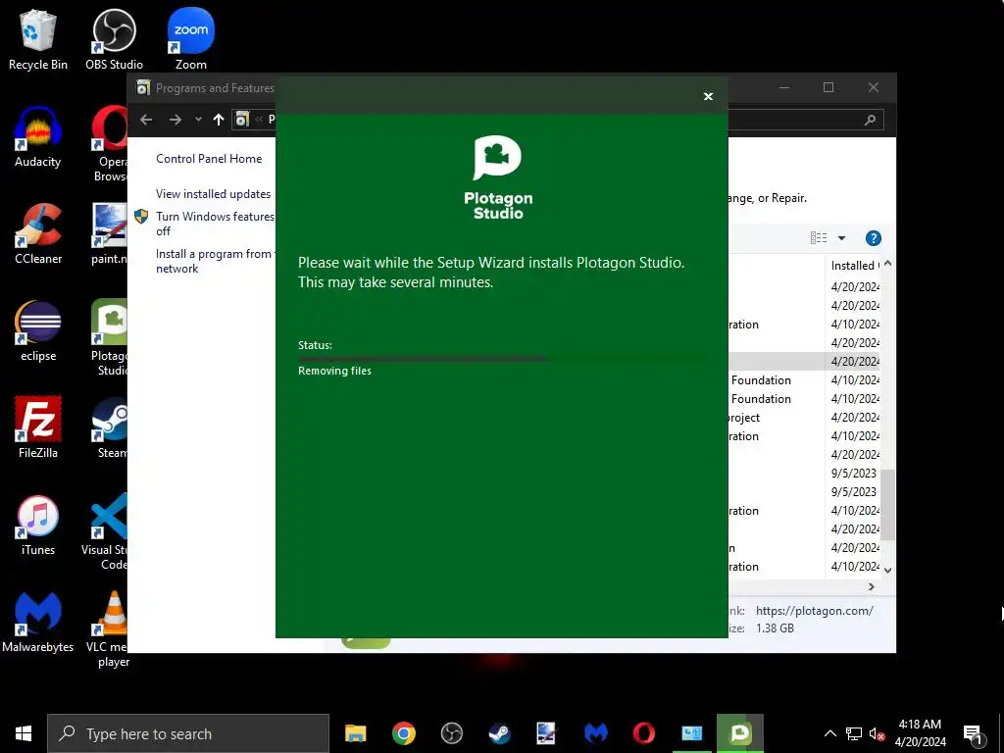This screenshot has width=1004, height=753.
Task: Open paint.net desktop shortcut
Action: pos(109,234)
